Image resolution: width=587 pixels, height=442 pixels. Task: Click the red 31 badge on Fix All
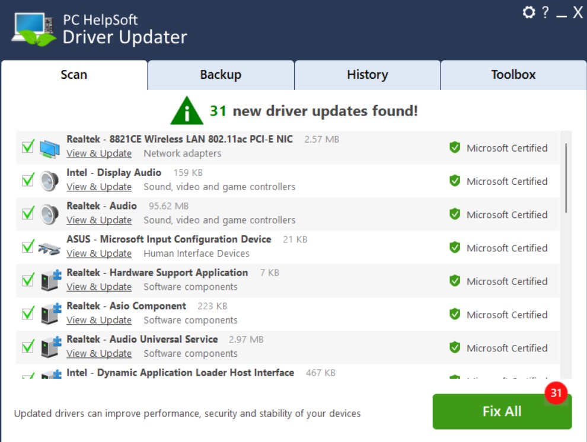pyautogui.click(x=556, y=393)
